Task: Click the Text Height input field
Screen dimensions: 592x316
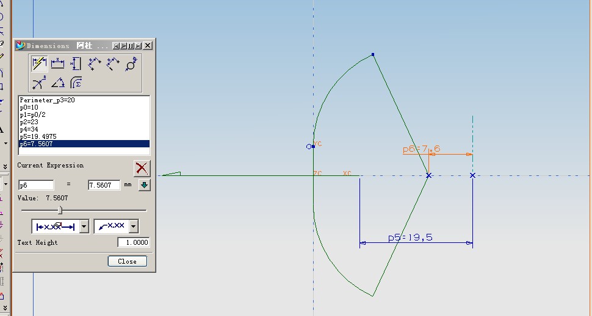Action: coord(134,242)
